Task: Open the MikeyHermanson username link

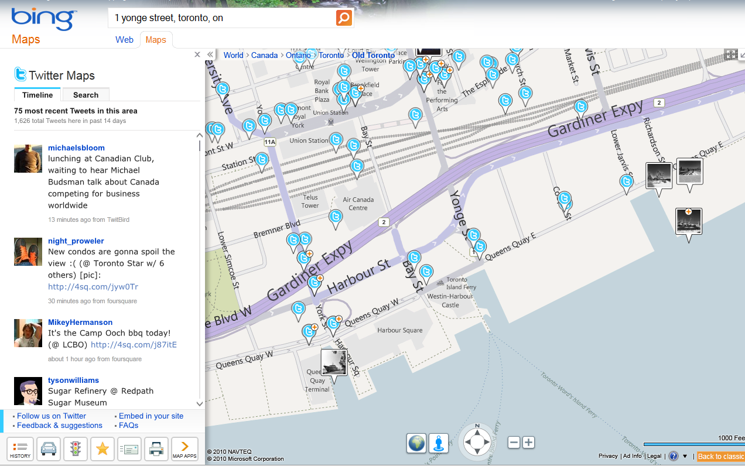Action: pos(80,322)
